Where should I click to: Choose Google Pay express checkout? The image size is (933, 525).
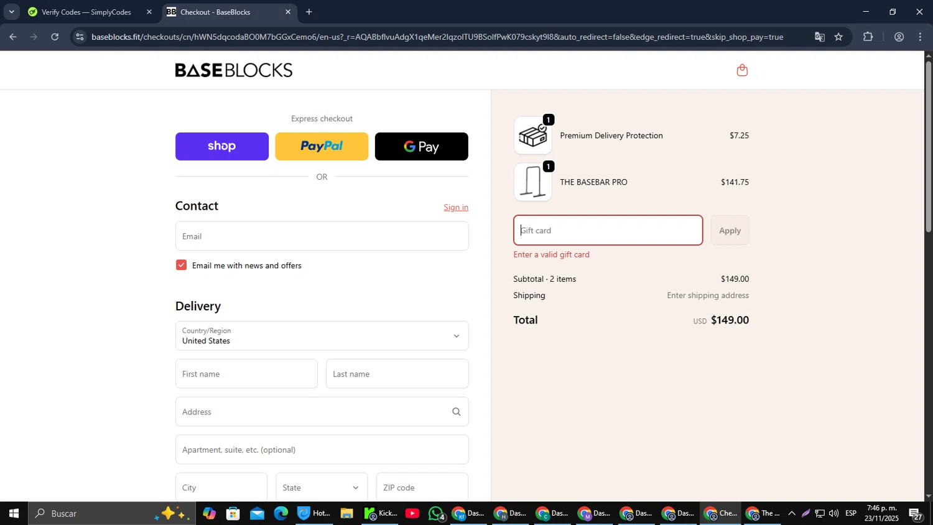[x=421, y=146]
